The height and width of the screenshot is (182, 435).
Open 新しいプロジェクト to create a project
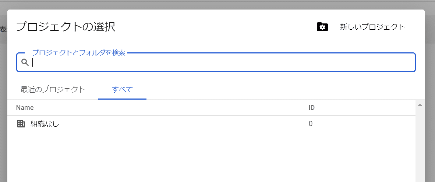pyautogui.click(x=372, y=27)
